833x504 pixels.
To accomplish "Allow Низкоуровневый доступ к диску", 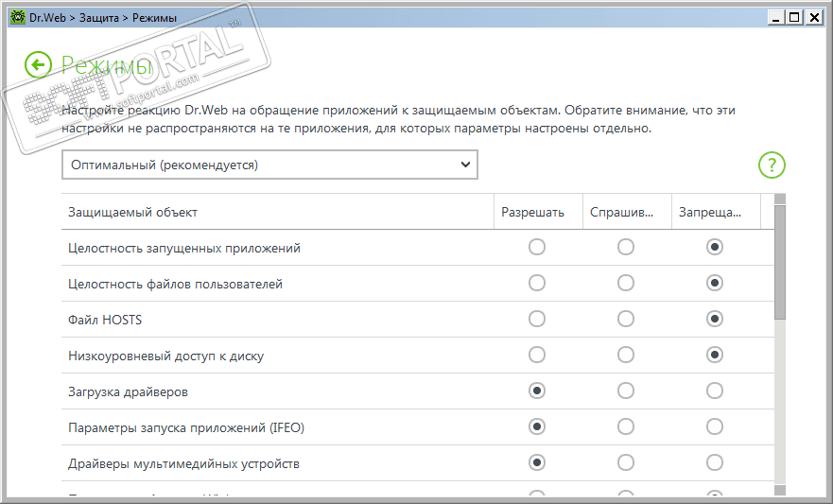I will (536, 355).
